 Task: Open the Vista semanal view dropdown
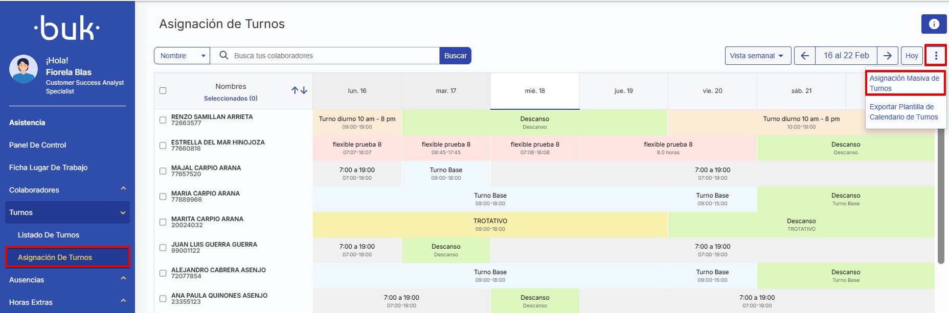[757, 56]
